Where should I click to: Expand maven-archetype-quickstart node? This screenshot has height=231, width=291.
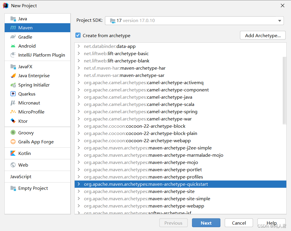pos(79,184)
